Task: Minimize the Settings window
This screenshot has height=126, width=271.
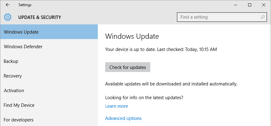Action: coord(236,5)
